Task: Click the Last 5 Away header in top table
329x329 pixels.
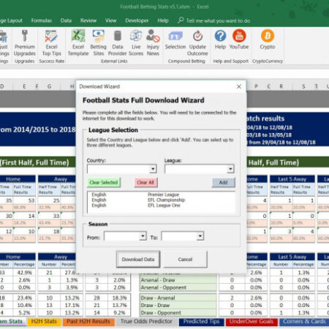Action: (292, 179)
